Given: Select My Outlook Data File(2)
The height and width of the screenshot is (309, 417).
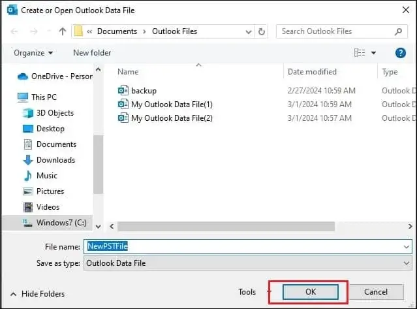Looking at the screenshot, I should (x=172, y=118).
